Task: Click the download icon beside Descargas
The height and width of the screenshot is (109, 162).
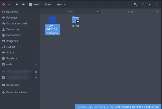Action: [4, 29]
